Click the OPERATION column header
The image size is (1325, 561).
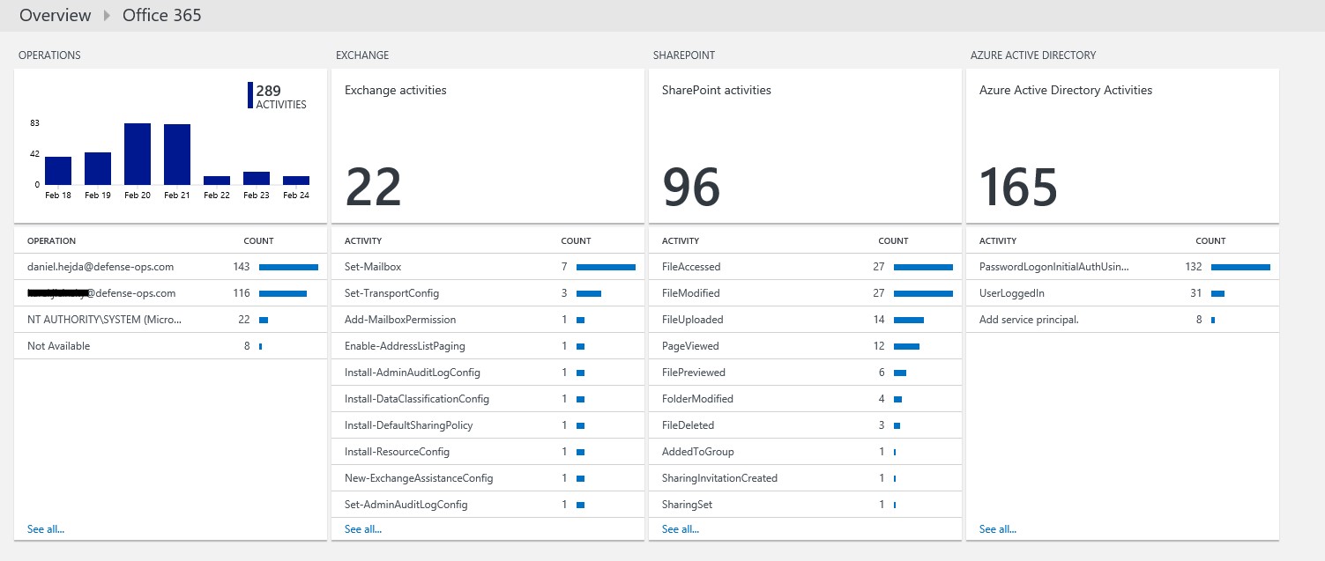(x=51, y=240)
